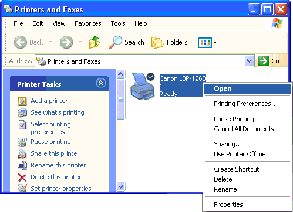293x212 pixels.
Task: Choose Open from the context menu
Action: (247, 88)
